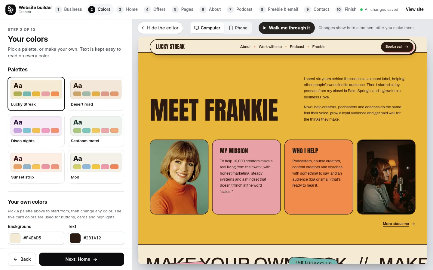Click the recording studio photo
Viewport: 433px width, 270px height.
pos(386,177)
